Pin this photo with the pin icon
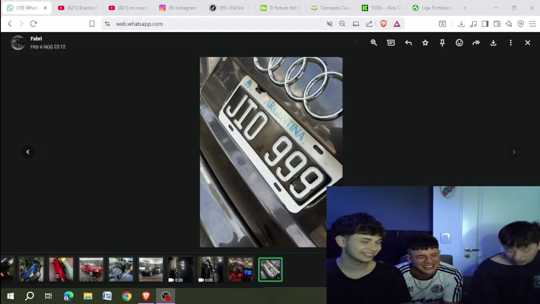Image resolution: width=540 pixels, height=304 pixels. (x=442, y=43)
